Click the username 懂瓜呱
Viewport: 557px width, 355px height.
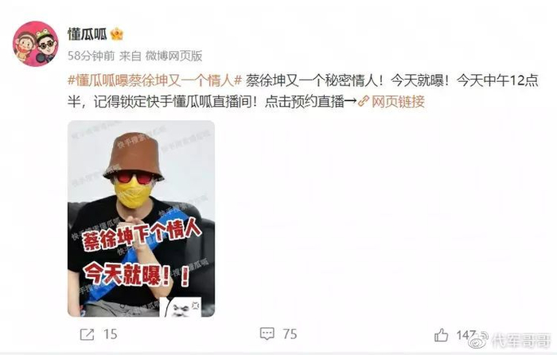click(x=87, y=34)
